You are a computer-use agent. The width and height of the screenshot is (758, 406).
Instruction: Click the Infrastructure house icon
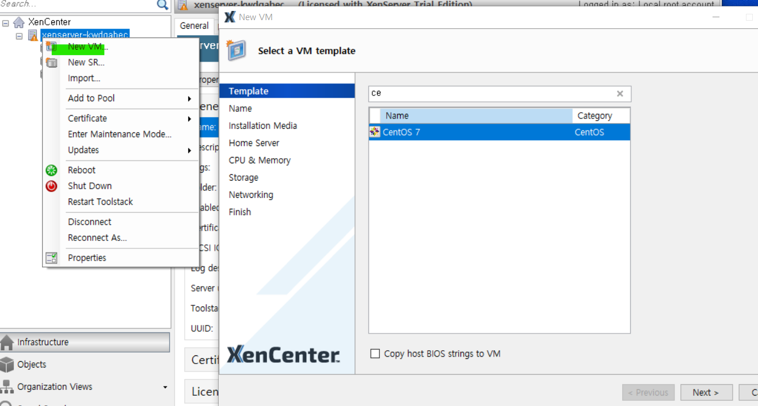(7, 343)
